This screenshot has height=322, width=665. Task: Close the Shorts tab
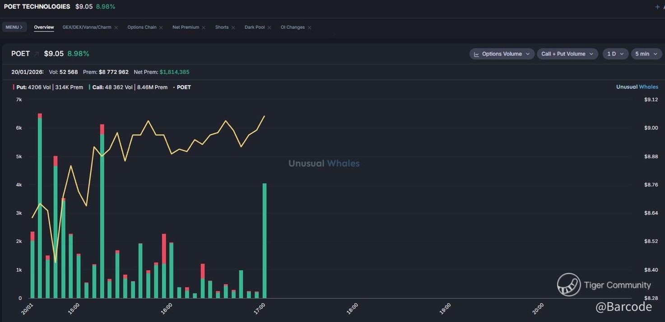[x=233, y=27]
